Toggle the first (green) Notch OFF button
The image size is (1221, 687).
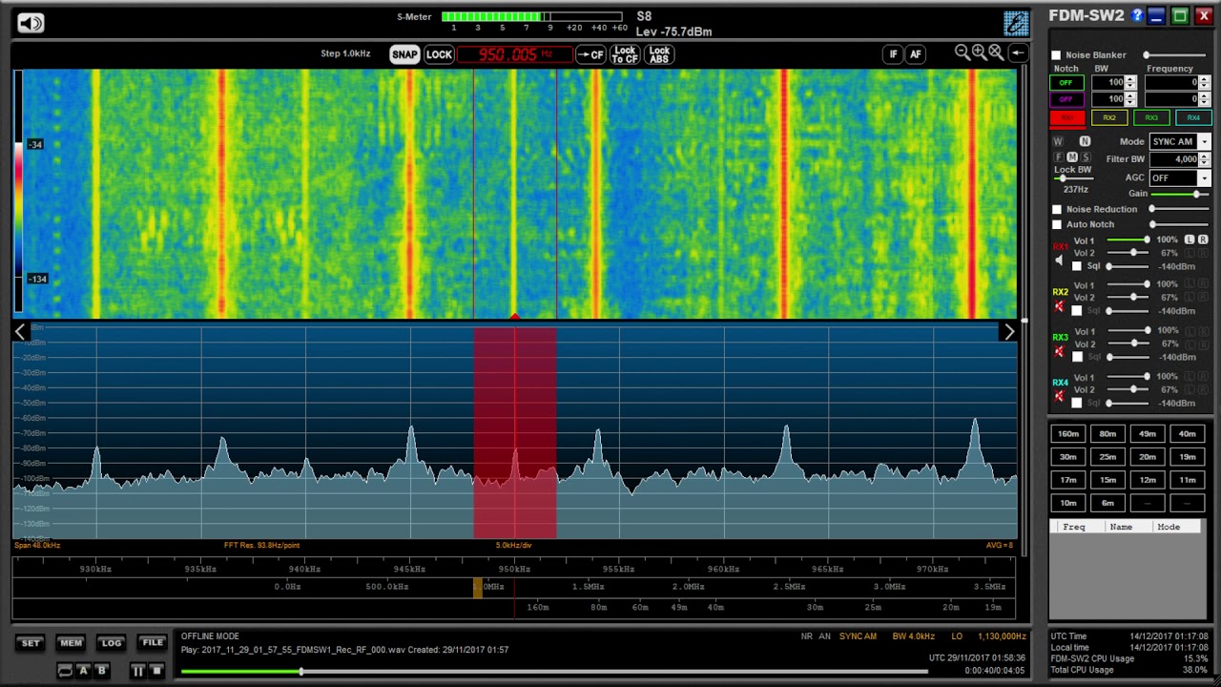tap(1066, 83)
